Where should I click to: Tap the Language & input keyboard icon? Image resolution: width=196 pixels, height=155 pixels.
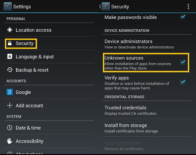[x=9, y=56]
